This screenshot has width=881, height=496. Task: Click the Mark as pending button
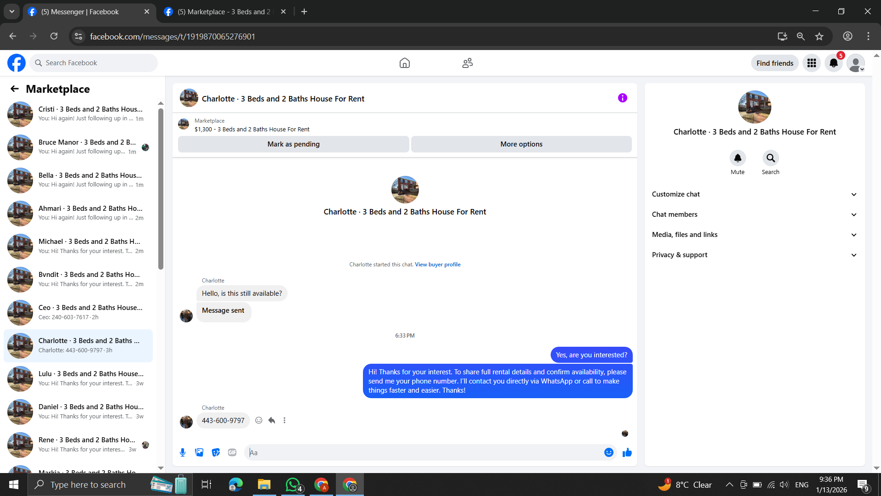click(293, 144)
